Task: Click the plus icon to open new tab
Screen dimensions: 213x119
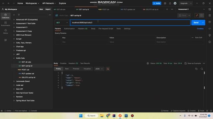Action: click(x=167, y=9)
